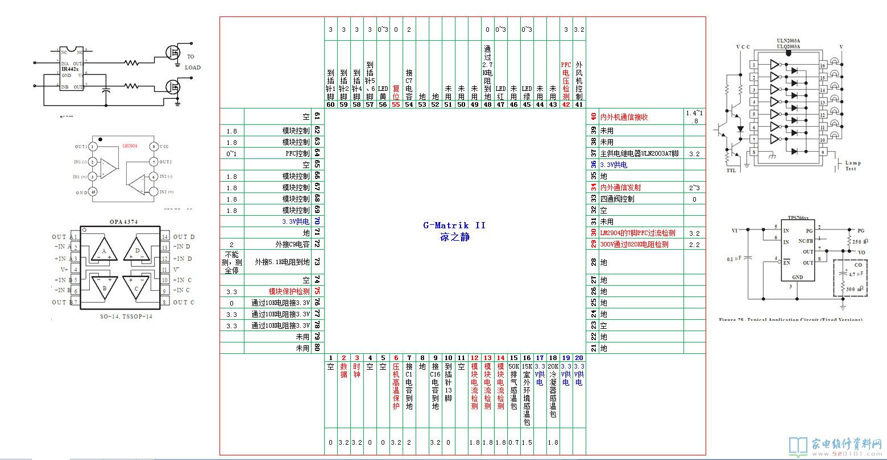Select the 凉之静 label under the chip title

pos(454,237)
